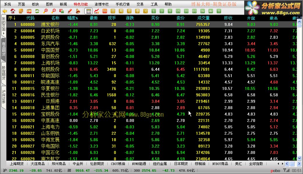Switch to the 商品期货 side tab
The width and height of the screenshot is (303, 174).
click(x=3, y=49)
